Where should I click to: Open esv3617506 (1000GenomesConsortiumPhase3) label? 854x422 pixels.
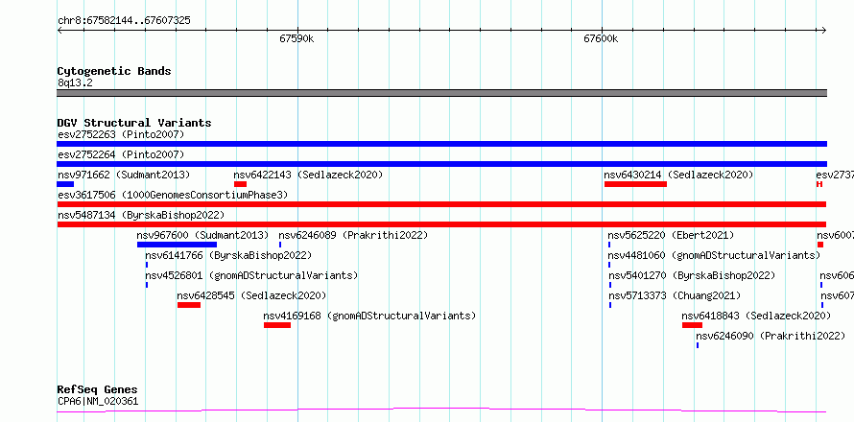(x=173, y=195)
